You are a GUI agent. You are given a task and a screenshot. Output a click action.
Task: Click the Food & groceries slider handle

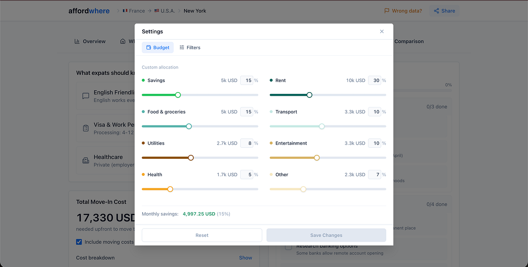tap(188, 126)
